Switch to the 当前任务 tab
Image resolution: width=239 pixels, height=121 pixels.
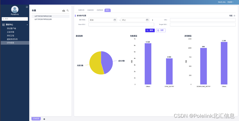coord(81,10)
